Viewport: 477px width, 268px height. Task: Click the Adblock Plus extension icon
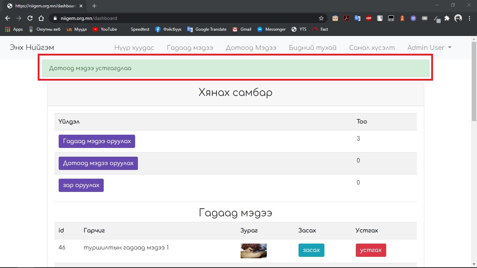point(369,18)
